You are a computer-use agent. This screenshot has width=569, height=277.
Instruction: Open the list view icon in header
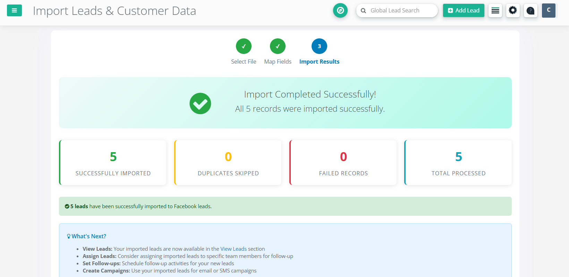(x=495, y=11)
